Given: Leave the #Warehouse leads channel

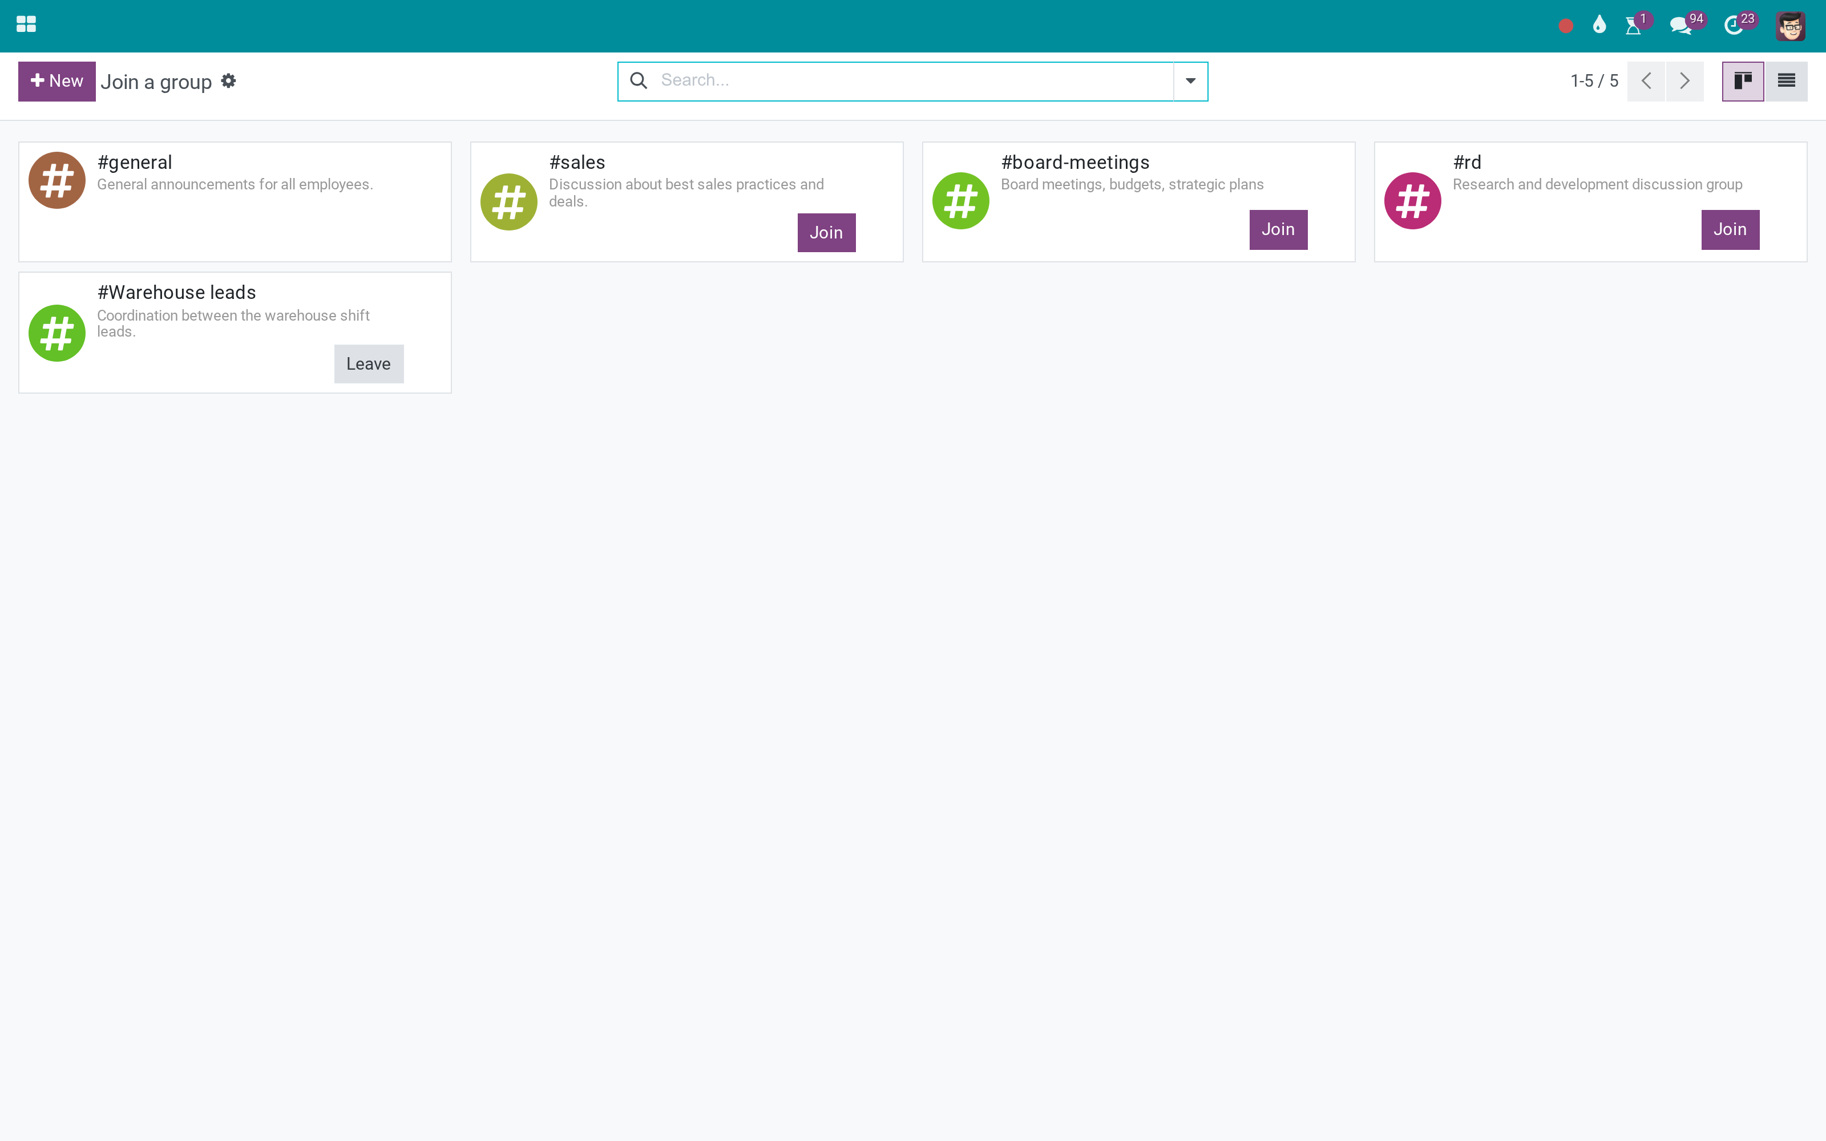Looking at the screenshot, I should 369,364.
